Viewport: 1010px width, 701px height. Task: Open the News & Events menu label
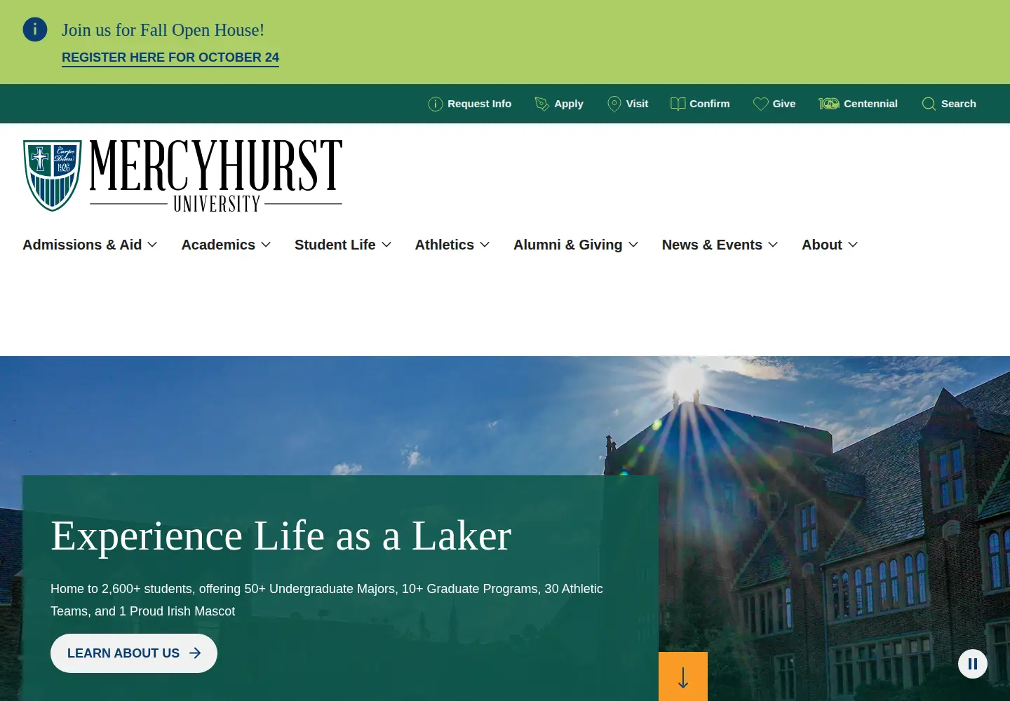[712, 245]
